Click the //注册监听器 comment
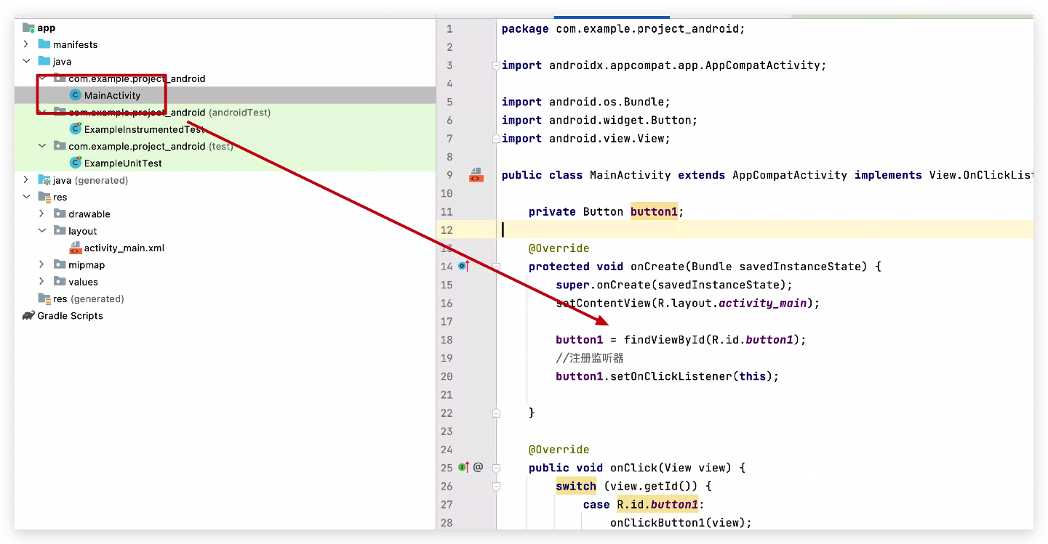1048x544 pixels. click(x=590, y=358)
